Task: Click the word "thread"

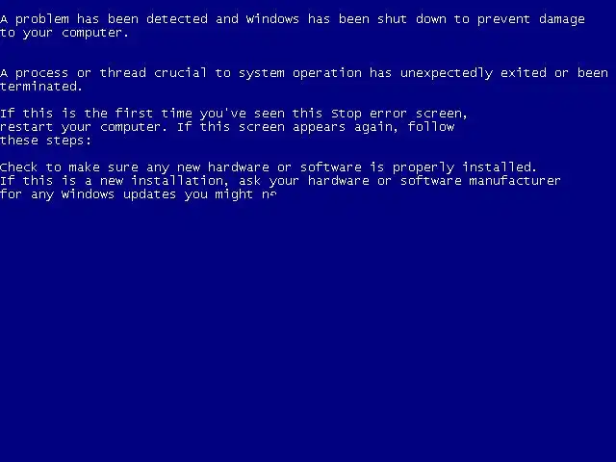Action: coord(122,73)
